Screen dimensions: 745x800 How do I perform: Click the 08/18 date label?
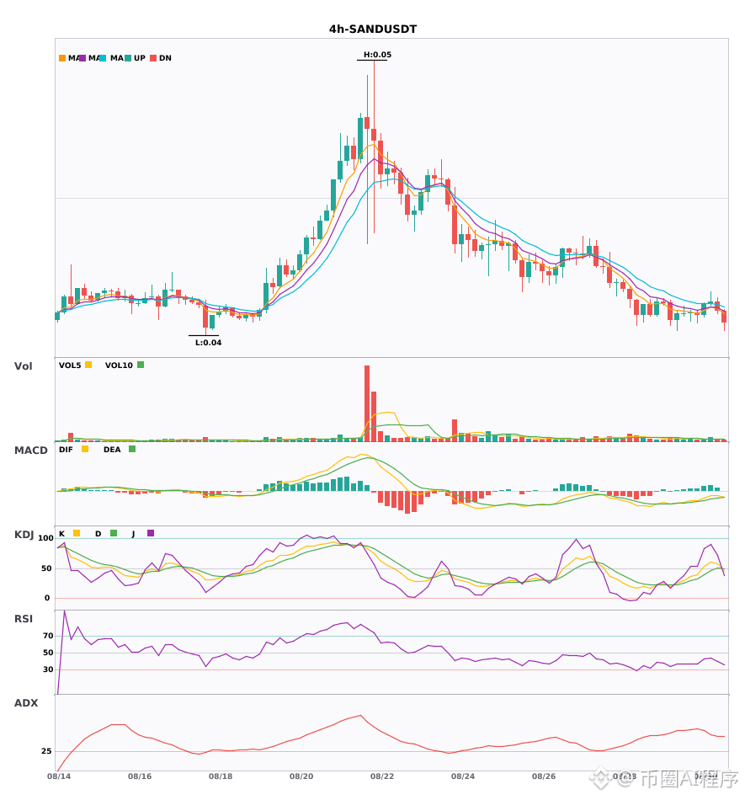coord(221,776)
